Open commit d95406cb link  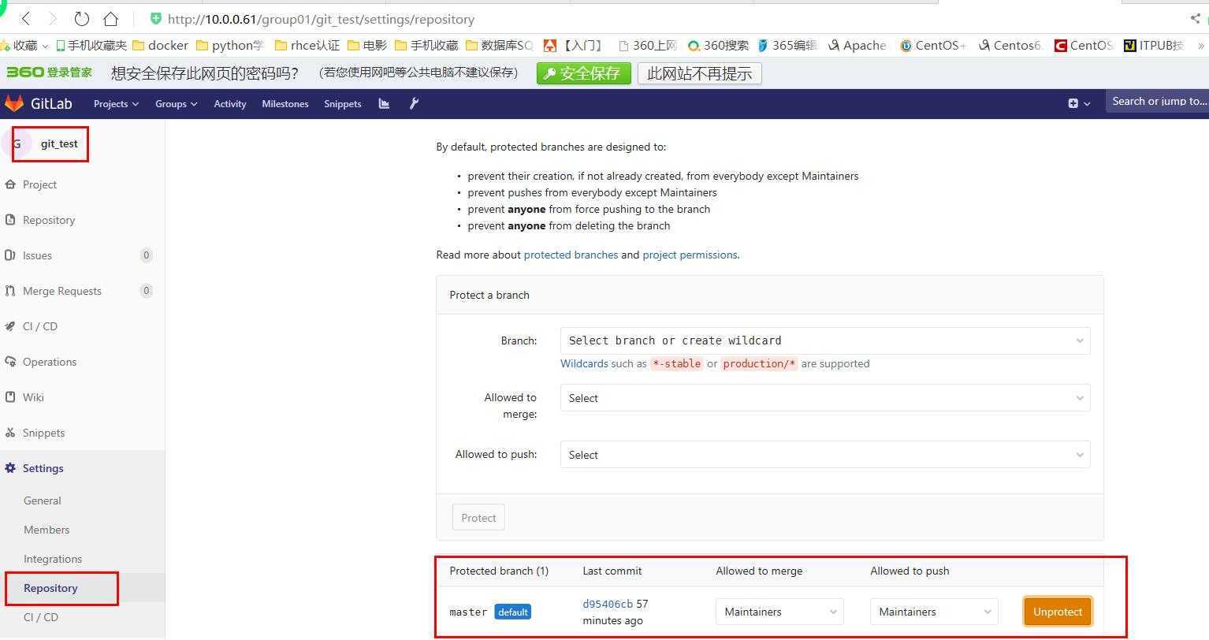pyautogui.click(x=608, y=604)
